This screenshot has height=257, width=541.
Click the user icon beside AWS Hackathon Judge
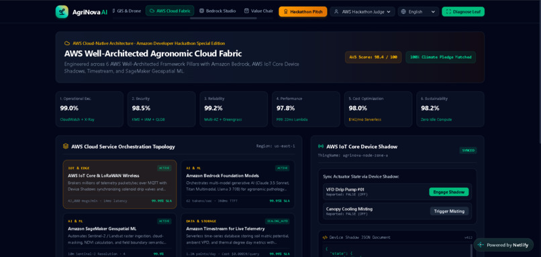pyautogui.click(x=336, y=11)
